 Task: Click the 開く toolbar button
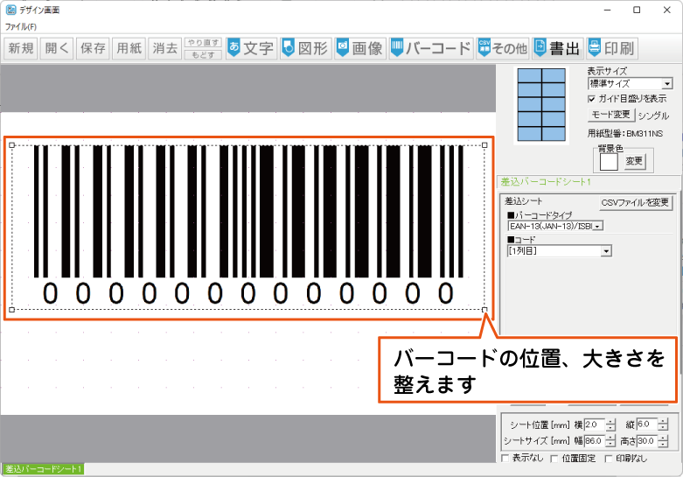pos(57,48)
